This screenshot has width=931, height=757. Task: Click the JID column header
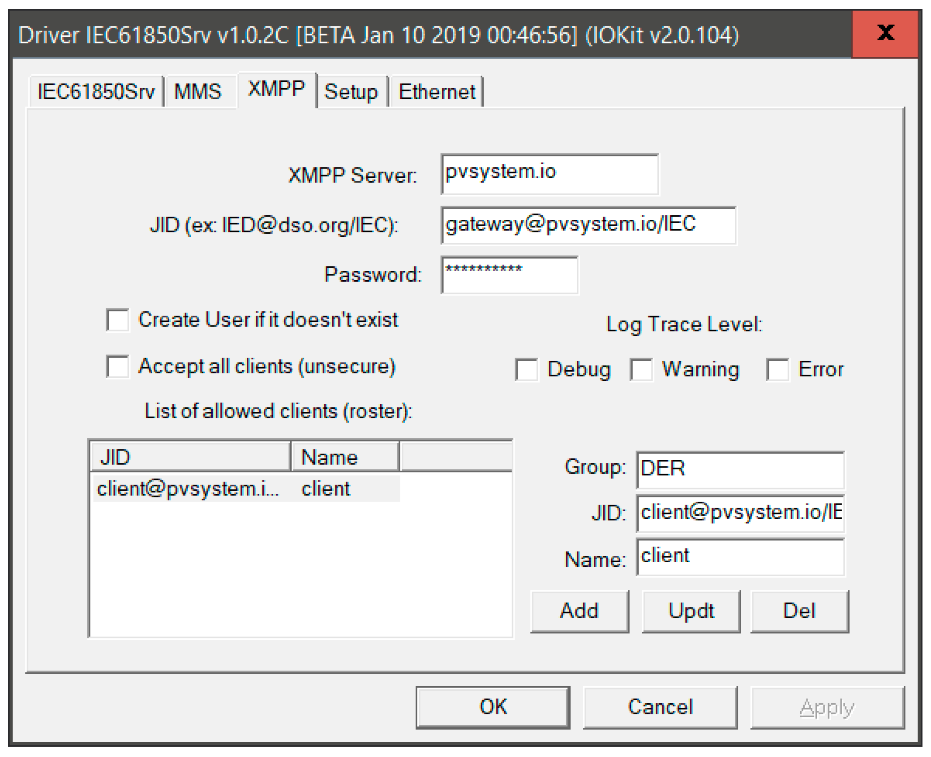point(190,457)
